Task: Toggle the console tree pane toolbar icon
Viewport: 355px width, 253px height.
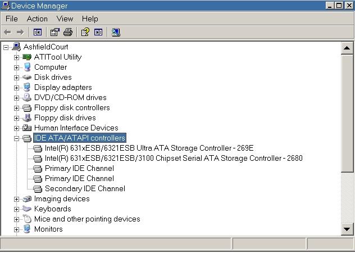Action: 38,32
